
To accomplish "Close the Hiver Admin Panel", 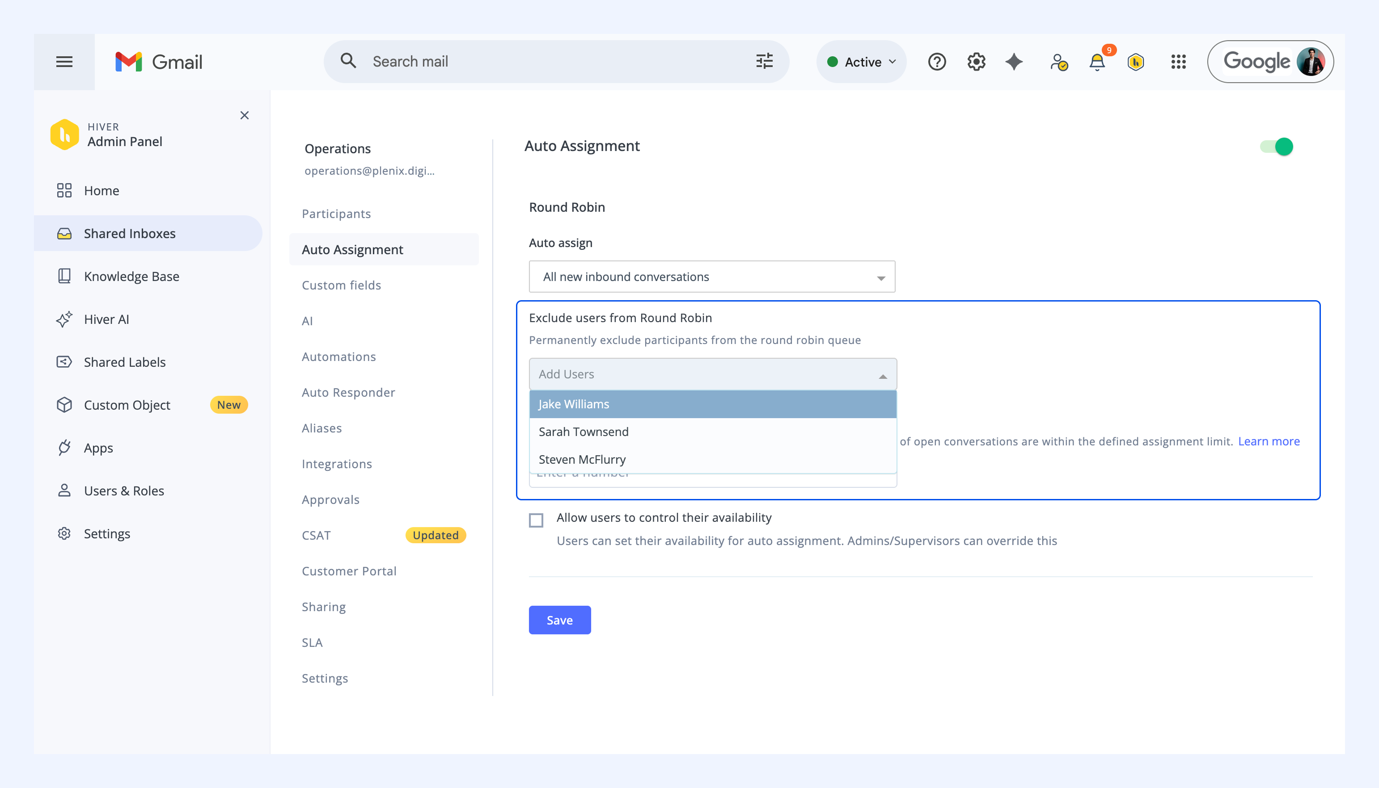I will (244, 115).
